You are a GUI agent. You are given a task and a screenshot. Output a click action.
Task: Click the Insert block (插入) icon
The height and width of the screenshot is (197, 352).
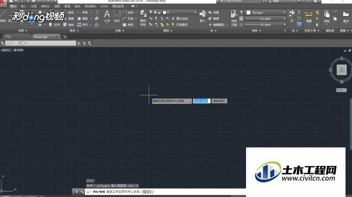pyautogui.click(x=202, y=16)
